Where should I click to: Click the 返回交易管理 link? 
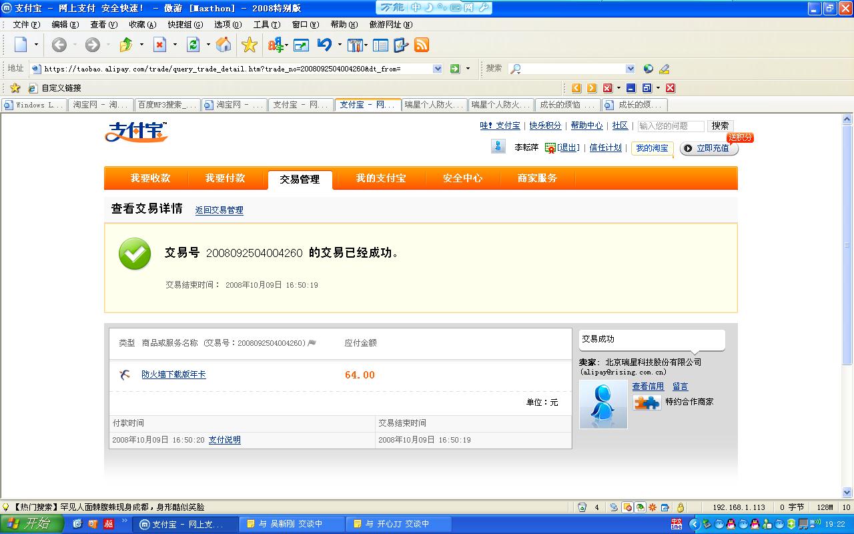(x=219, y=210)
